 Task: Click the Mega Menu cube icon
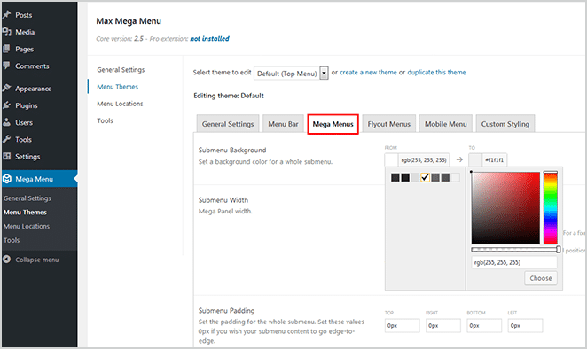tap(7, 179)
